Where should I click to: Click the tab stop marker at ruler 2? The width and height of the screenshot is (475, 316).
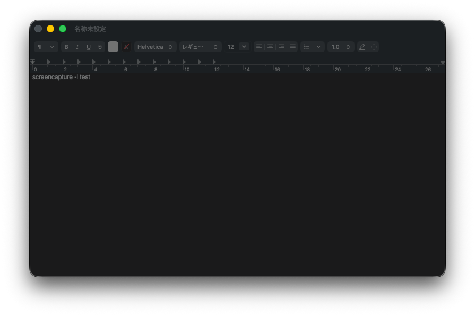pos(64,62)
